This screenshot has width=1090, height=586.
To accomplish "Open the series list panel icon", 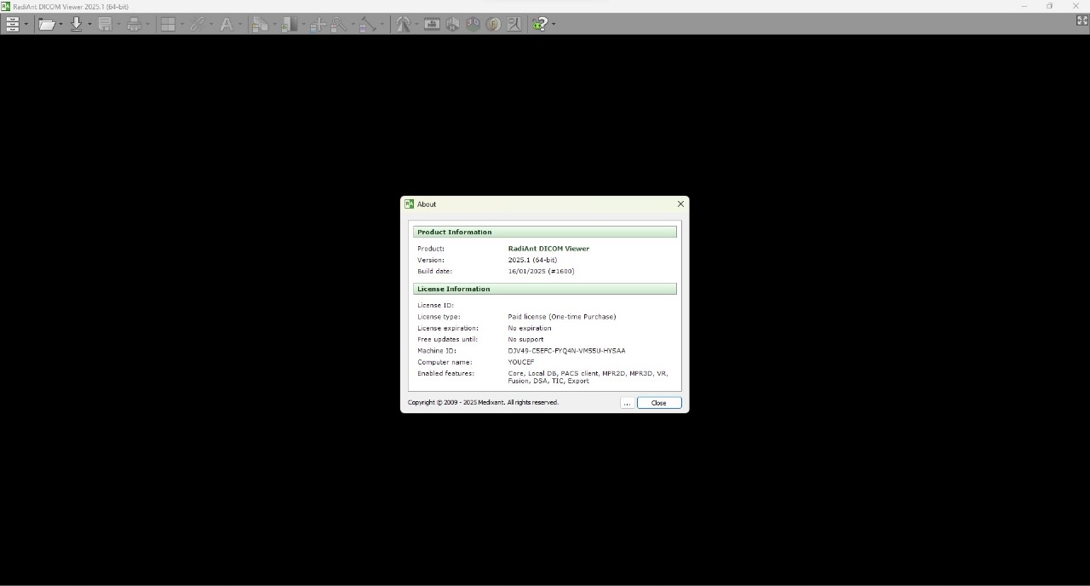I will coord(12,24).
